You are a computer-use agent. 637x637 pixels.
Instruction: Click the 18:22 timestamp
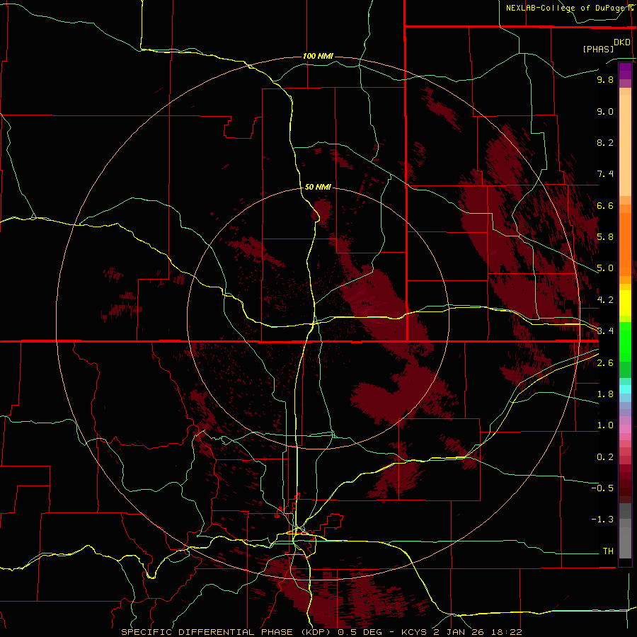(x=507, y=632)
